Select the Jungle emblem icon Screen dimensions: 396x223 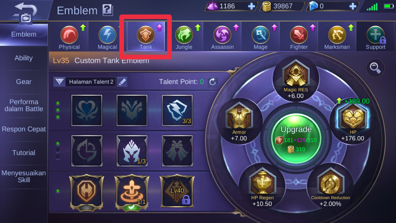coord(184,35)
